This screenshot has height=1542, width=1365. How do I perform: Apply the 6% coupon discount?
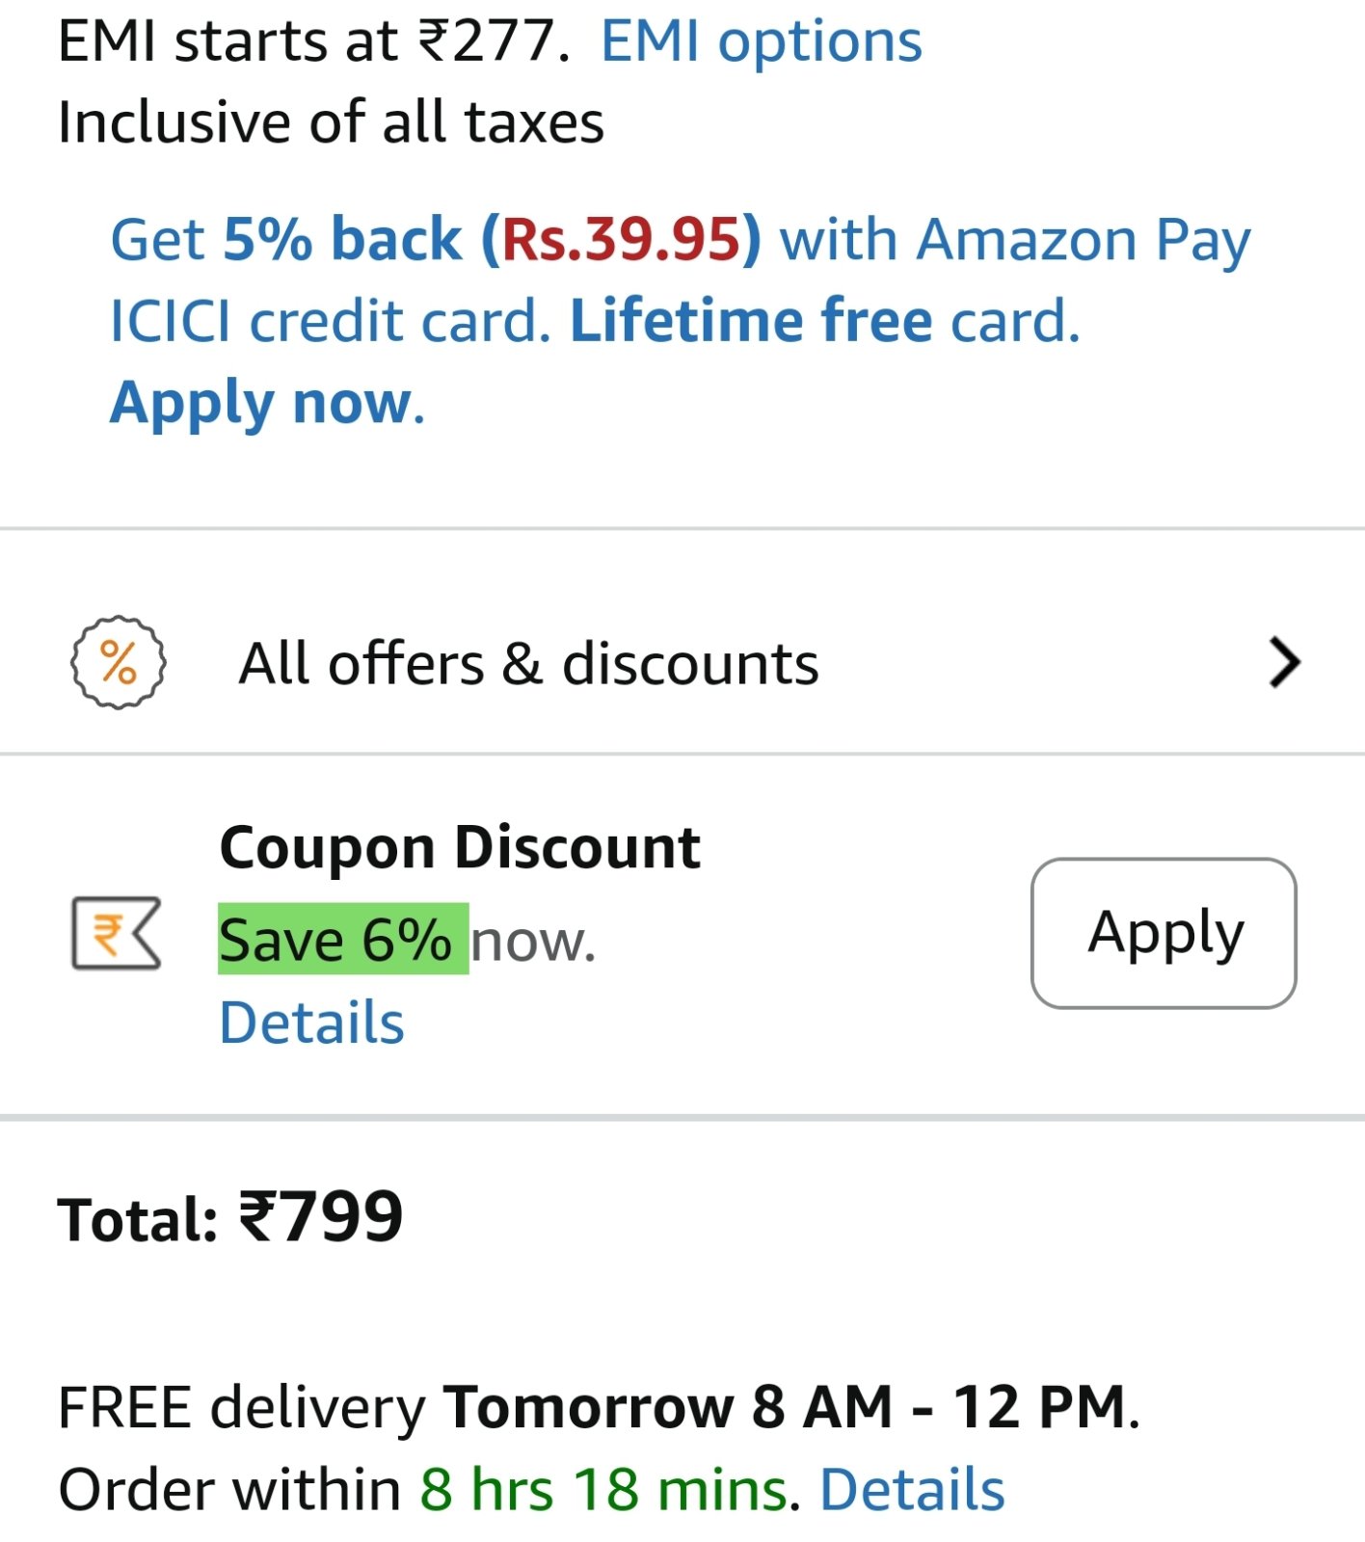click(1164, 933)
